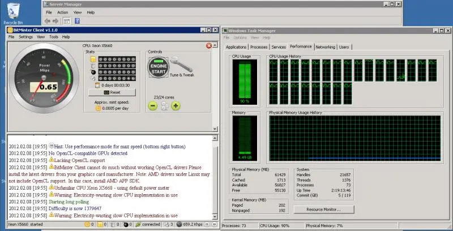Image resolution: width=453 pixels, height=231 pixels.
Task: Open Server Manager Help menu
Action: tap(91, 12)
